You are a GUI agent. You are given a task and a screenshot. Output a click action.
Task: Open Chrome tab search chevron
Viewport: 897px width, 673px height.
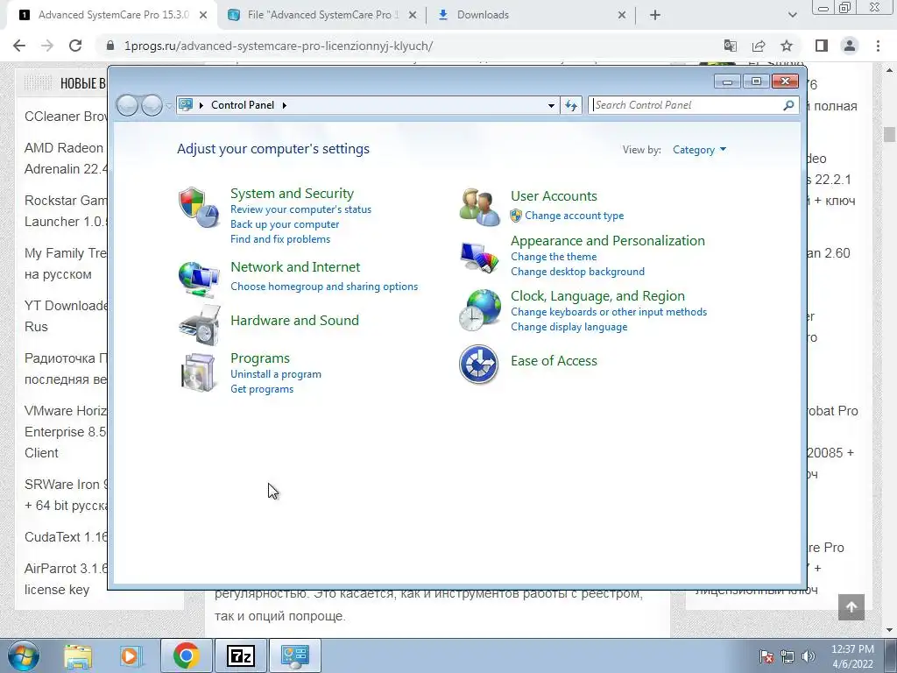coord(792,15)
